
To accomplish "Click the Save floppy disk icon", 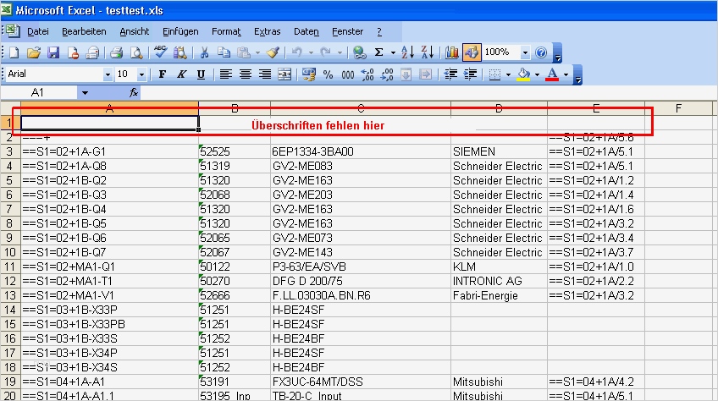I will [53, 52].
